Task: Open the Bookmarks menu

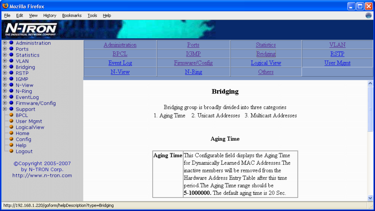Action: pos(71,15)
